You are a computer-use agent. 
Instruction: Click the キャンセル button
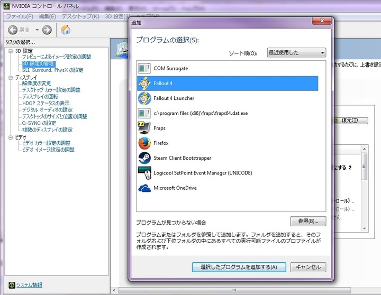click(x=308, y=267)
